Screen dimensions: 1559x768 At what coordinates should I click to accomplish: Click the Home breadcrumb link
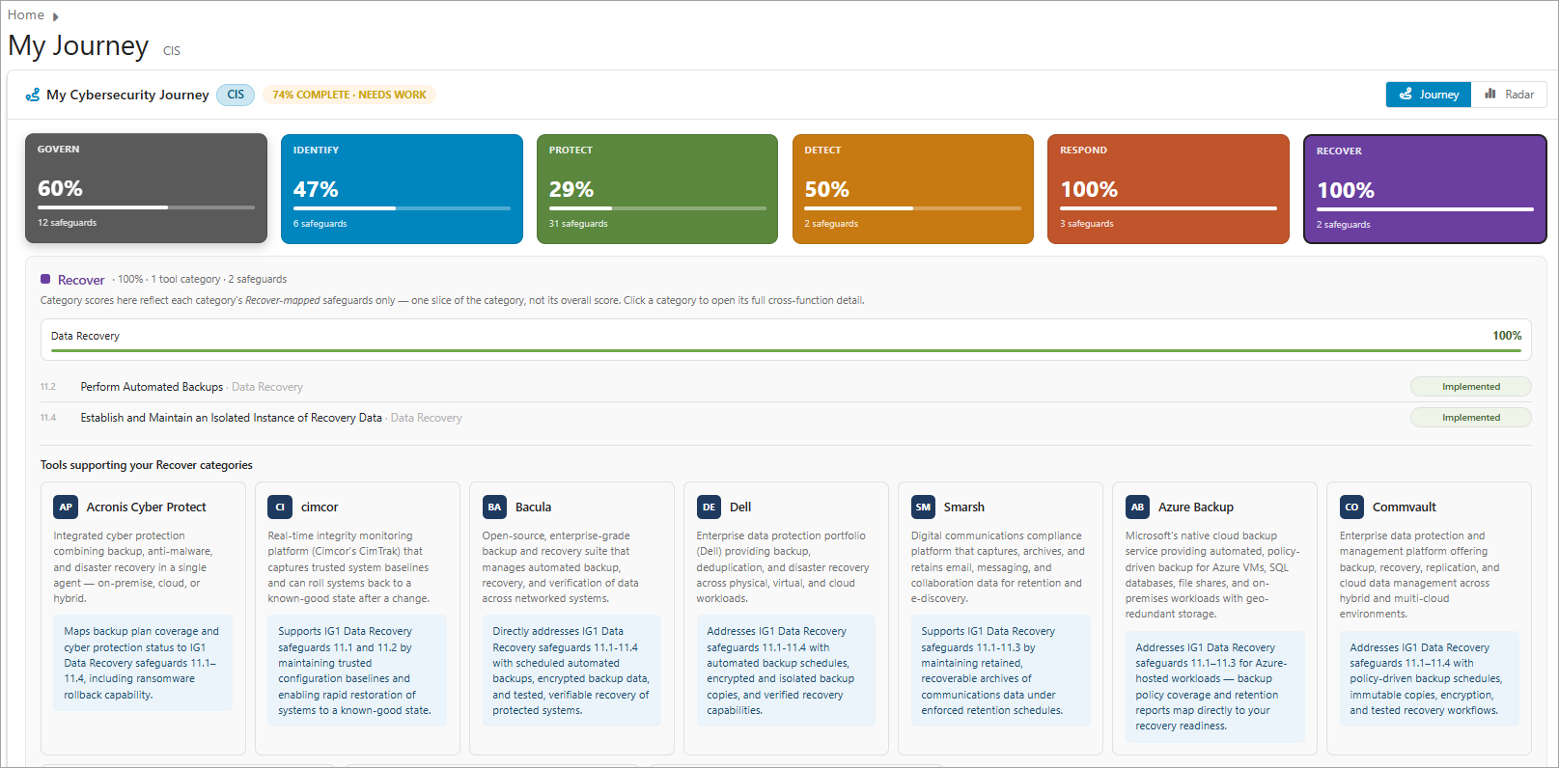click(26, 14)
